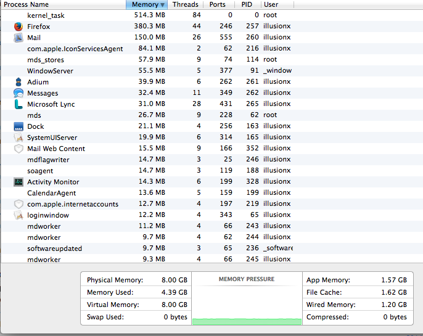Select mdworker process with PID 244
This screenshot has height=336, width=423.
pos(212,237)
